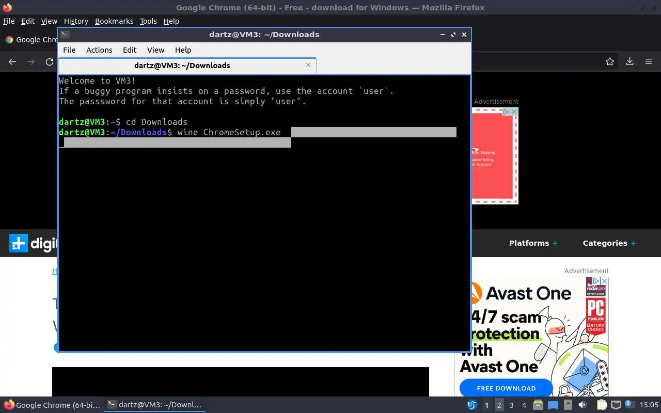Open Firefox Edit menu

[x=28, y=21]
